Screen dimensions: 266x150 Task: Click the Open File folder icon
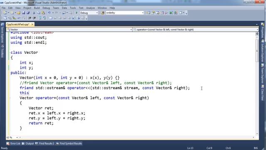tap(19, 13)
